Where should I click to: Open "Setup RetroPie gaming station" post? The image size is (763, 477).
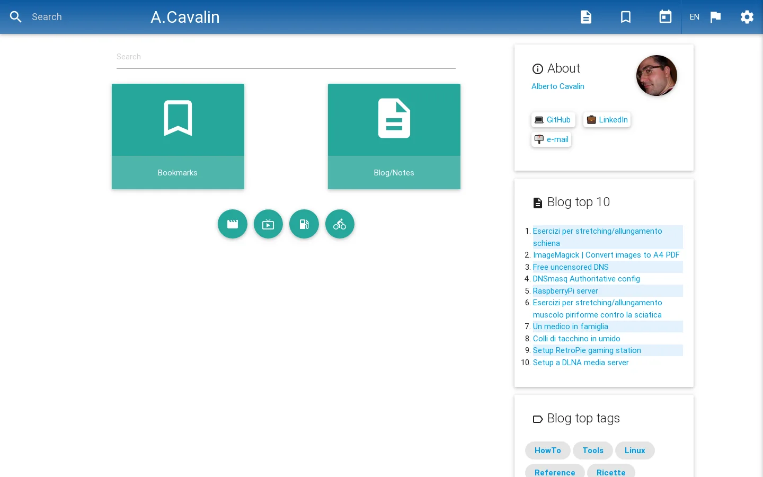coord(587,350)
